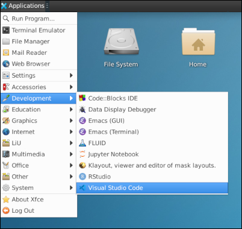Expand the Multimedia submenu arrow
Image resolution: width=242 pixels, height=229 pixels.
[71, 154]
